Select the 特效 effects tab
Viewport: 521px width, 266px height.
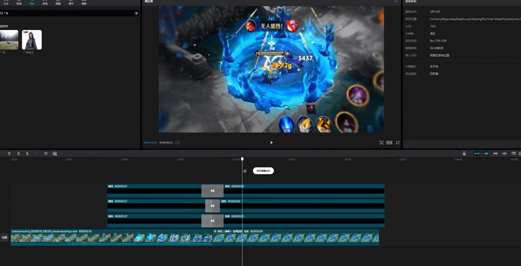[x=32, y=2]
